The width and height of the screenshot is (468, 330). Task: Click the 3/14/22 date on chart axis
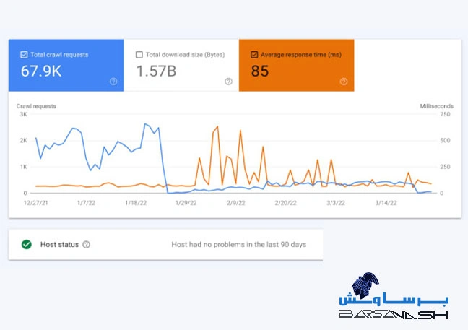[386, 203]
